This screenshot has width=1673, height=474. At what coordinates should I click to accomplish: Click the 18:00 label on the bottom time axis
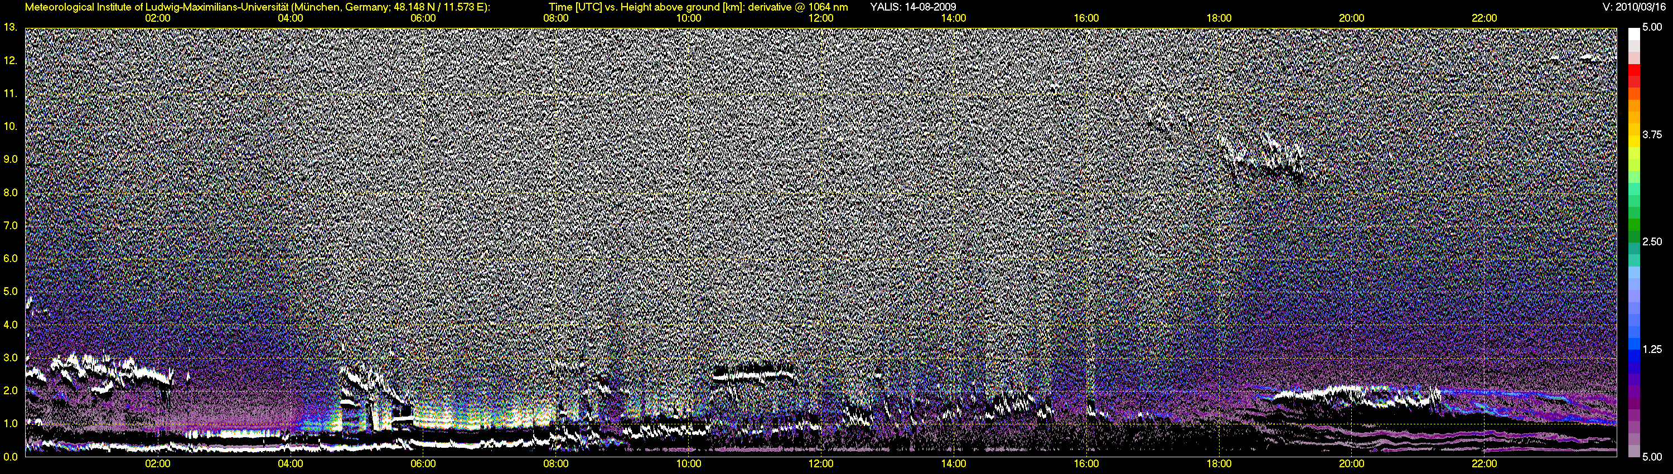[x=1219, y=465]
